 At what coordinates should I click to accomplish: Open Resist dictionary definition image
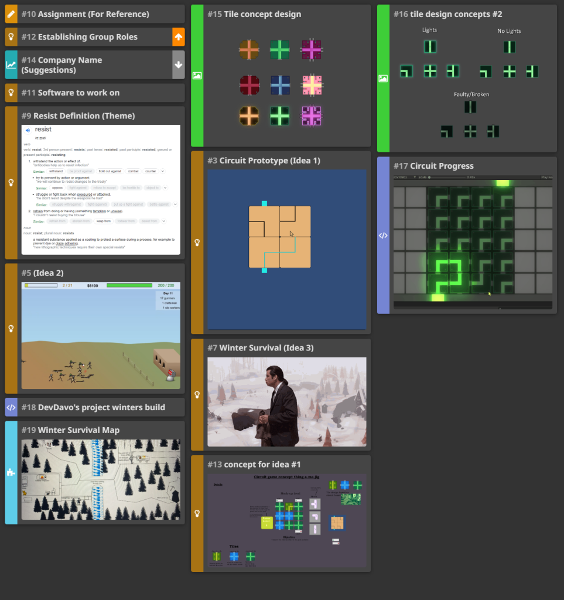point(101,190)
